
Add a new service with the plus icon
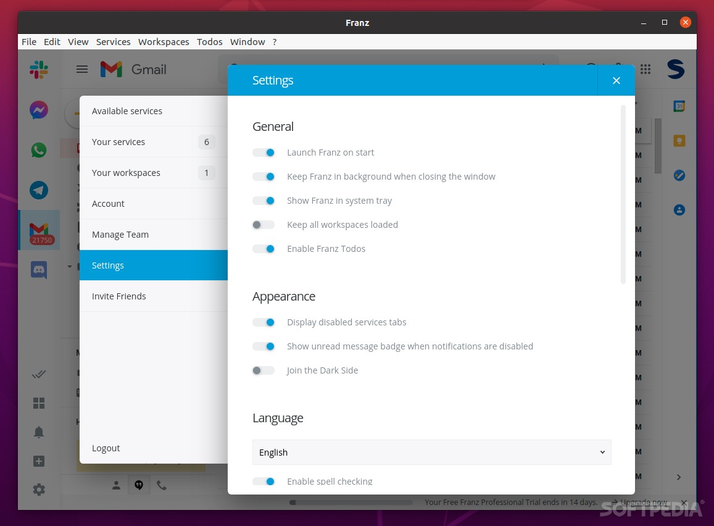(x=38, y=461)
